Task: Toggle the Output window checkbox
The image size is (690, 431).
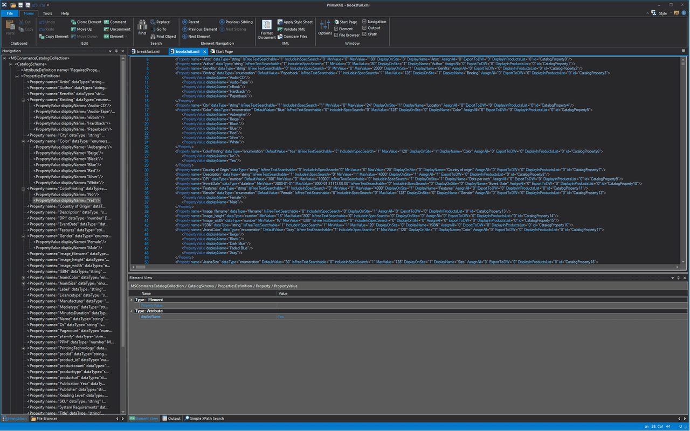Action: (x=364, y=28)
